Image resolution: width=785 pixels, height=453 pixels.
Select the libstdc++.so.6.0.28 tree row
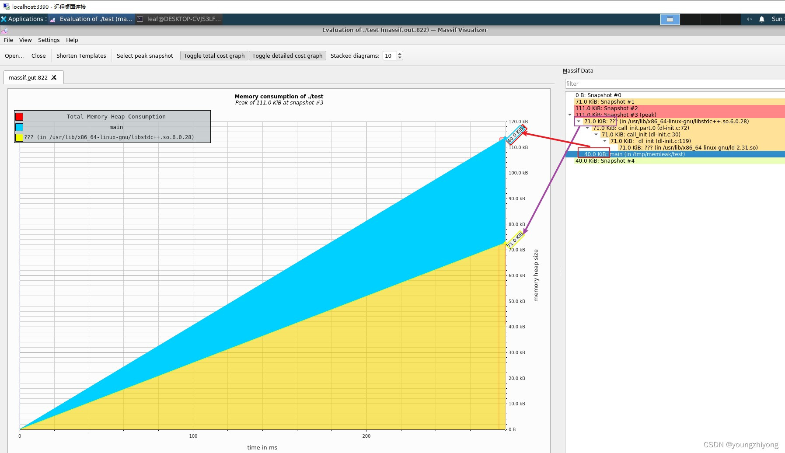coord(684,121)
